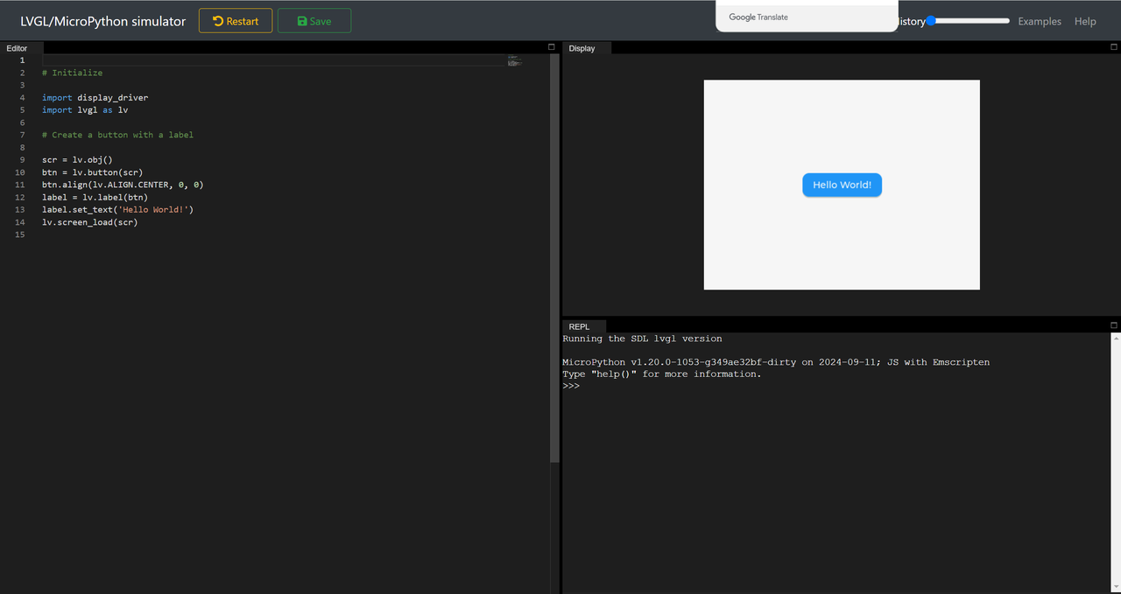Maximize the REPL panel
This screenshot has width=1121, height=594.
[1113, 325]
